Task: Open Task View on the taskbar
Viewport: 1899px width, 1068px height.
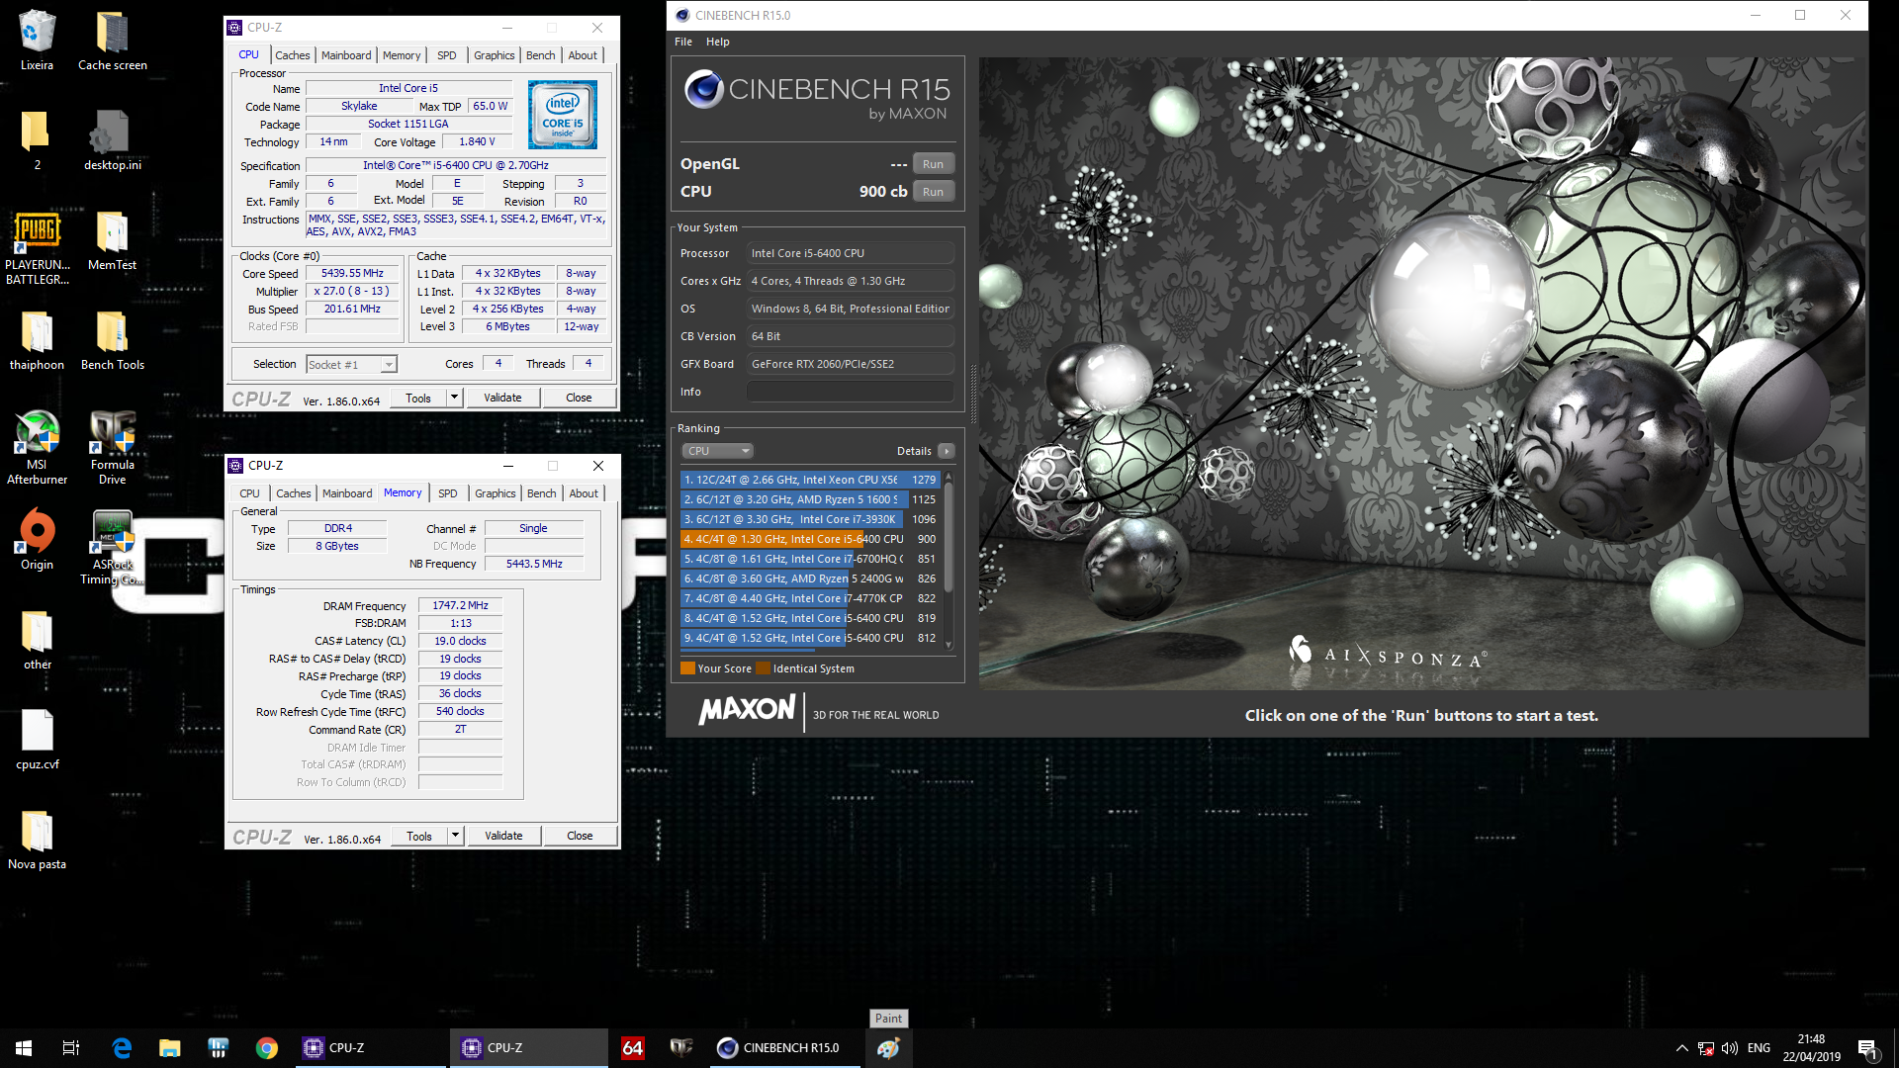Action: click(x=71, y=1048)
